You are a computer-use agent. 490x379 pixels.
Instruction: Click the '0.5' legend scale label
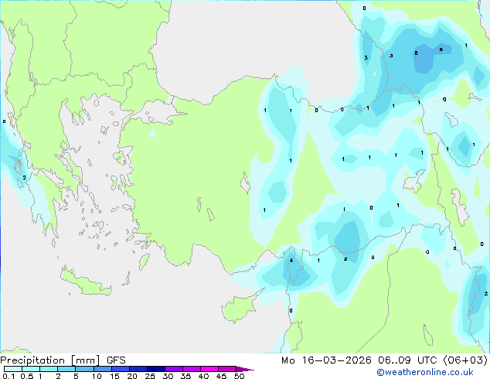tap(26, 376)
